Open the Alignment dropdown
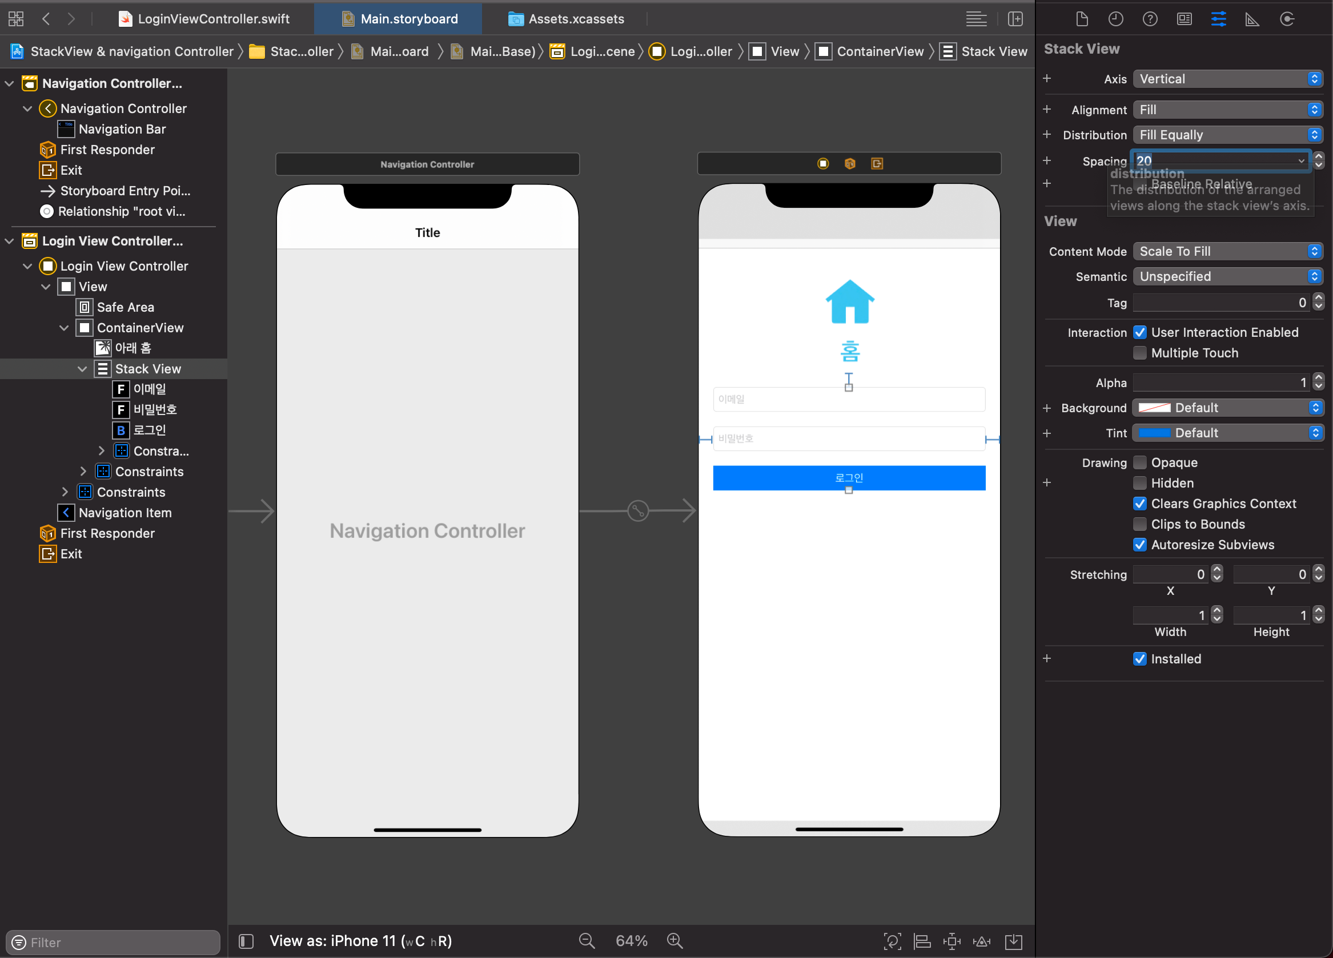 tap(1228, 110)
